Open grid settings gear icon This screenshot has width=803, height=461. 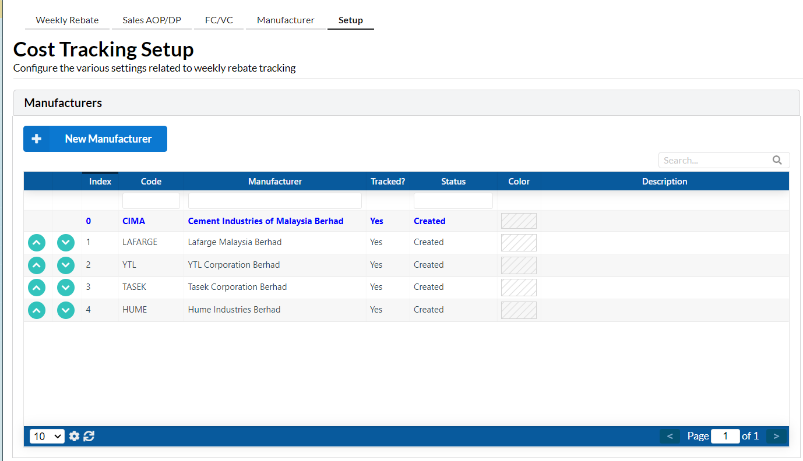74,436
